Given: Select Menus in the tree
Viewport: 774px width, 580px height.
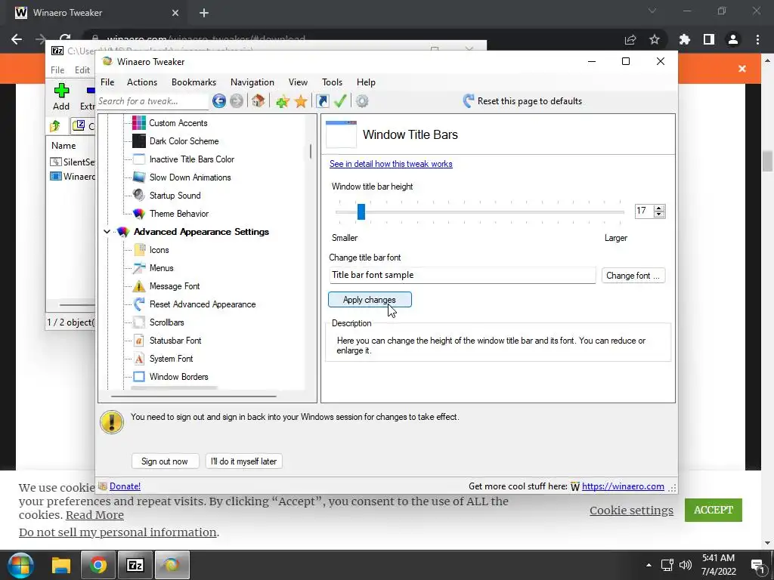Looking at the screenshot, I should click(x=162, y=268).
